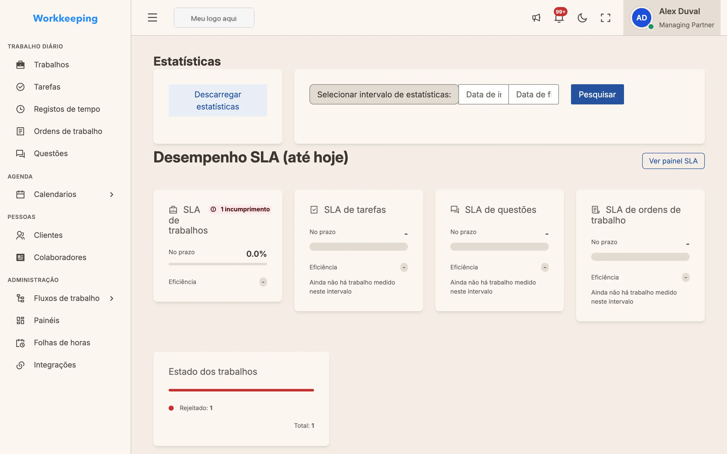Click the Managing Partner role text

coord(686,25)
